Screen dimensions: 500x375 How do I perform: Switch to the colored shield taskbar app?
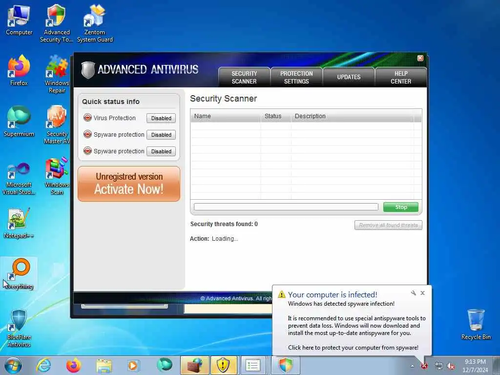285,365
